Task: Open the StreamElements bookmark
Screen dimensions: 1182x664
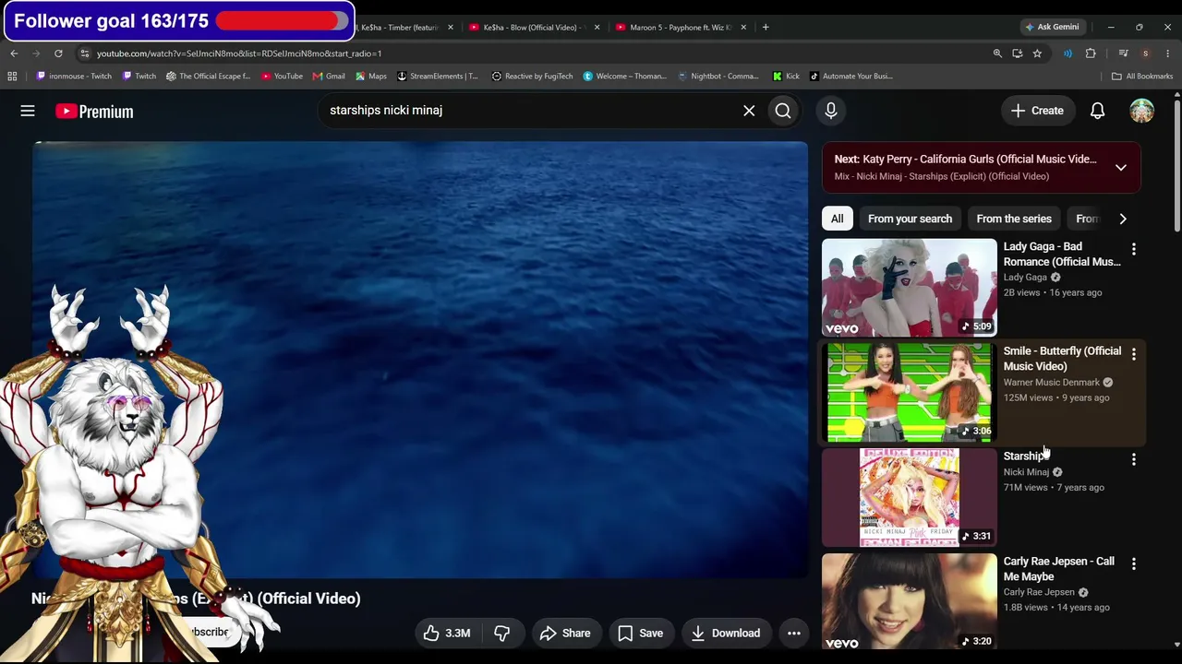Action: [438, 77]
